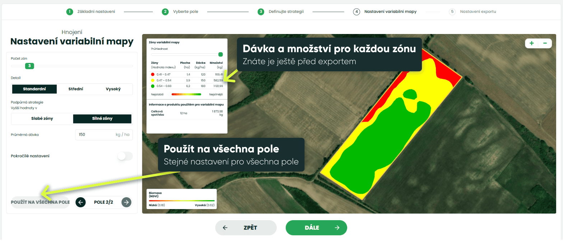Go to next field with right arrow
563x242 pixels.
click(126, 202)
